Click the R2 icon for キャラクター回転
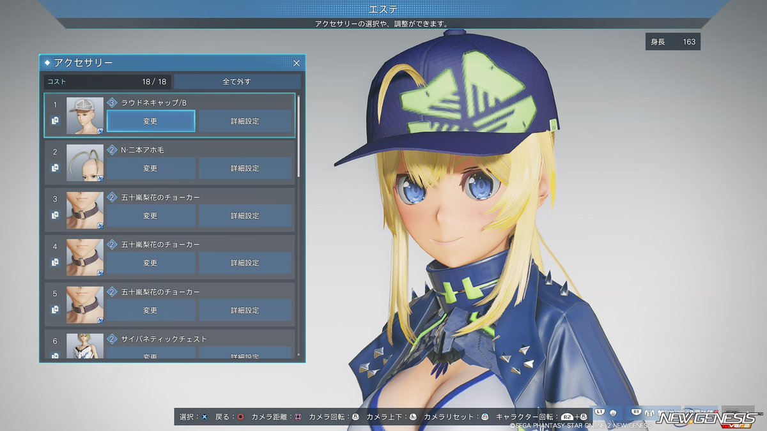This screenshot has width=767, height=431. point(566,417)
